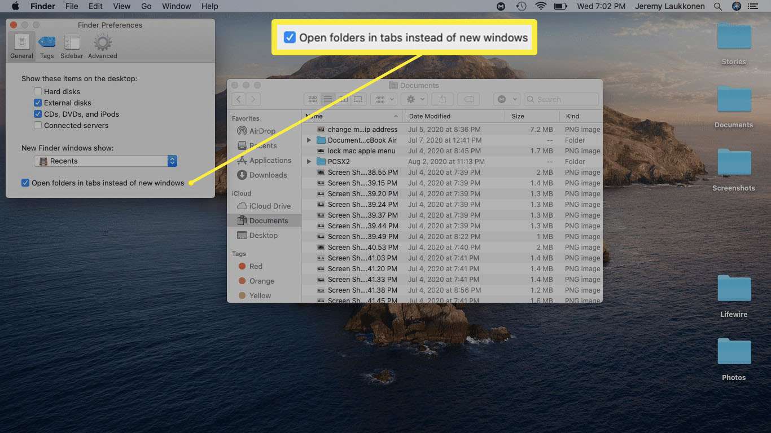Open the Wi-Fi status menu
This screenshot has height=433, width=771.
[x=541, y=6]
